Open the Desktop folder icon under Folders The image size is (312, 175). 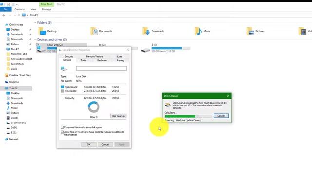(x=42, y=31)
